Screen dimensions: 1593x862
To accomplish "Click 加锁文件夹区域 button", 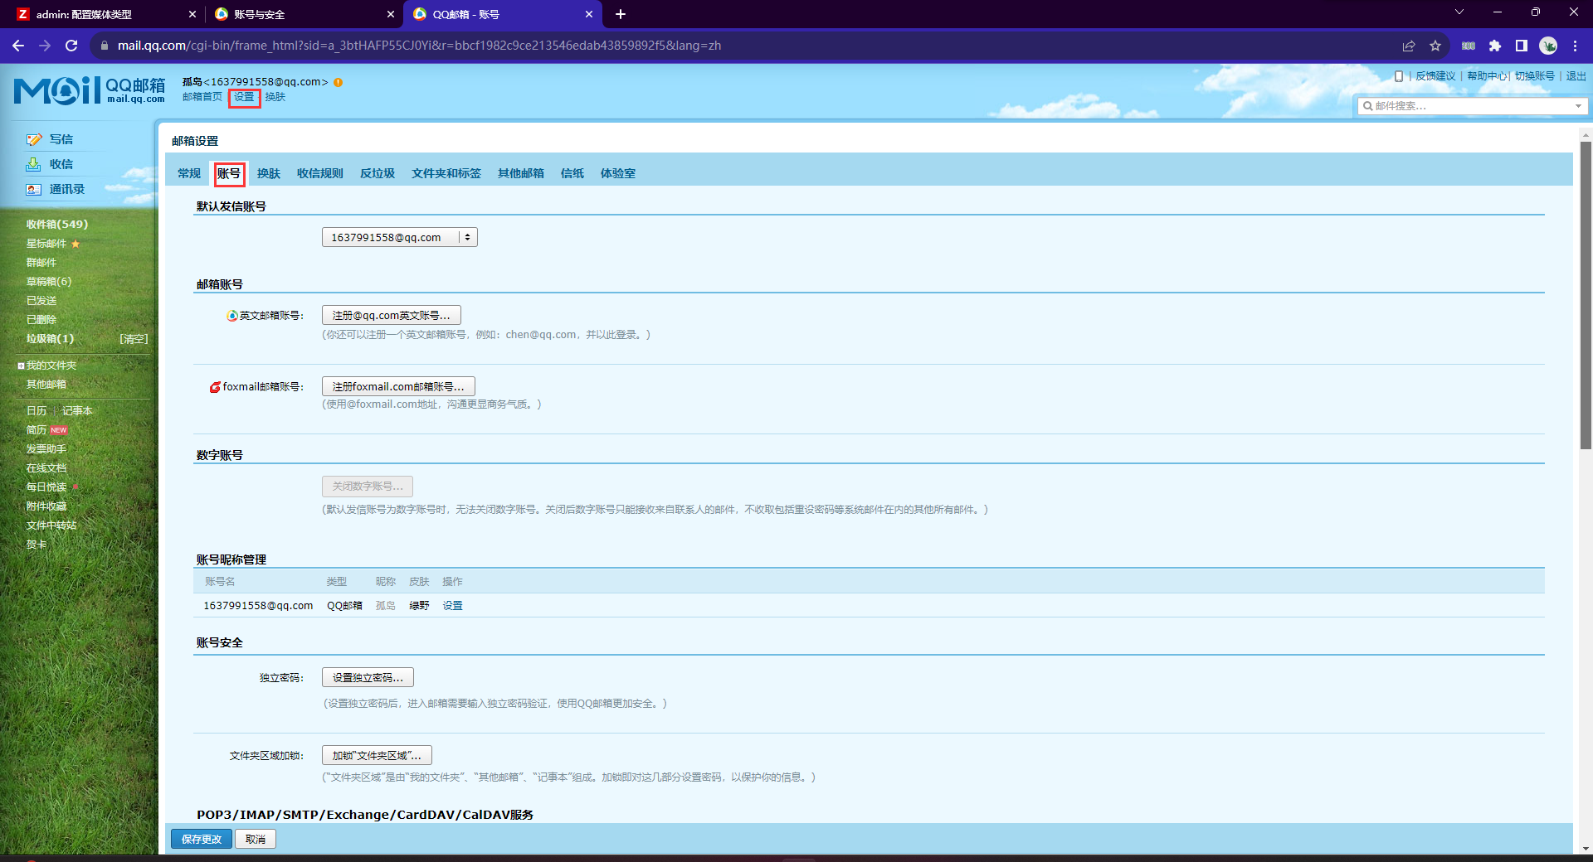I will 377,755.
